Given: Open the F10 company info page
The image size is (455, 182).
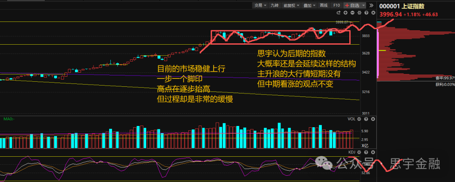Looking at the screenshot, I should (336, 5).
